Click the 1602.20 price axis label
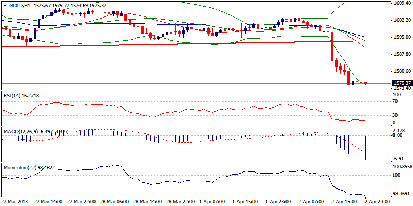Image resolution: width=413 pixels, height=206 pixels. pos(401,20)
